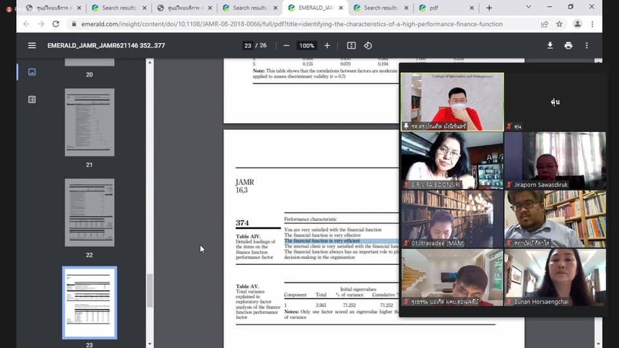This screenshot has height=348, width=619.
Task: Open the PDF viewer more actions menu
Action: point(586,46)
